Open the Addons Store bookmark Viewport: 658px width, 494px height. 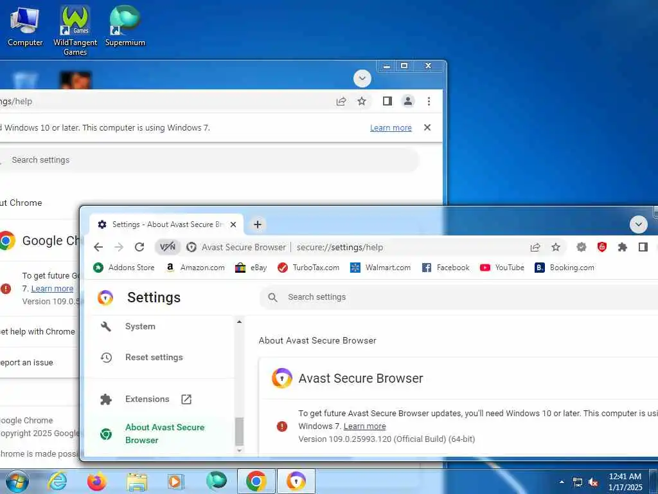pos(124,268)
